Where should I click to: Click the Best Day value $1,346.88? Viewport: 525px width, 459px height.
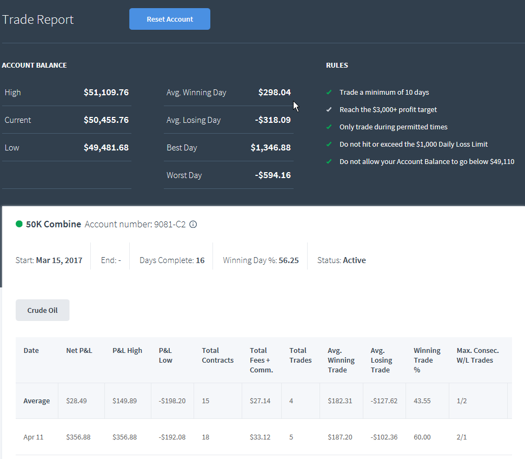point(270,148)
